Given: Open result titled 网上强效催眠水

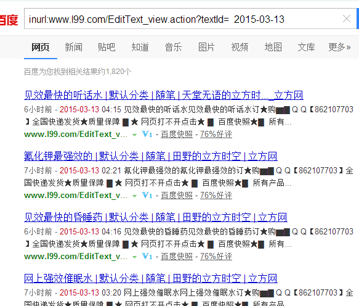Looking at the screenshot, I should pyautogui.click(x=151, y=278).
